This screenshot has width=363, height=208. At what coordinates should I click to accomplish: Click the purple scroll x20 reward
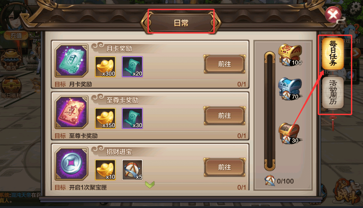(x=132, y=67)
